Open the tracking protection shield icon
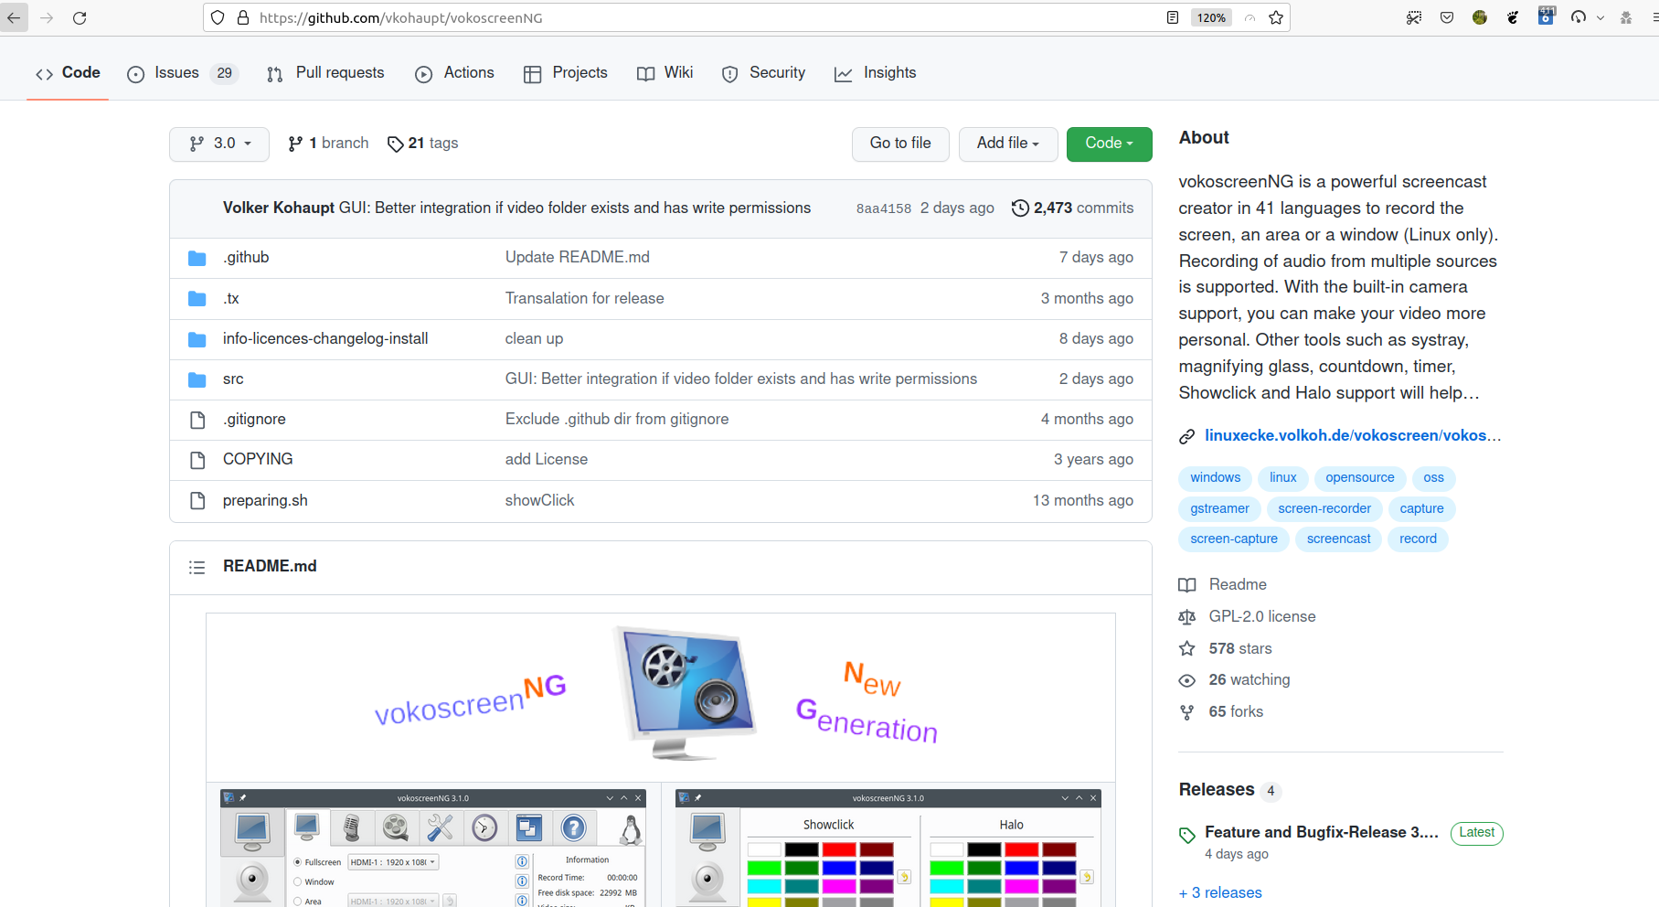Image resolution: width=1659 pixels, height=907 pixels. (x=218, y=17)
